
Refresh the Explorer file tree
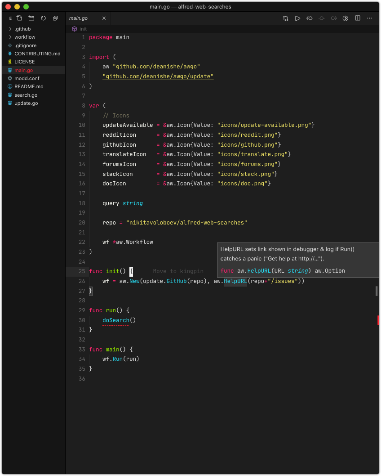43,18
